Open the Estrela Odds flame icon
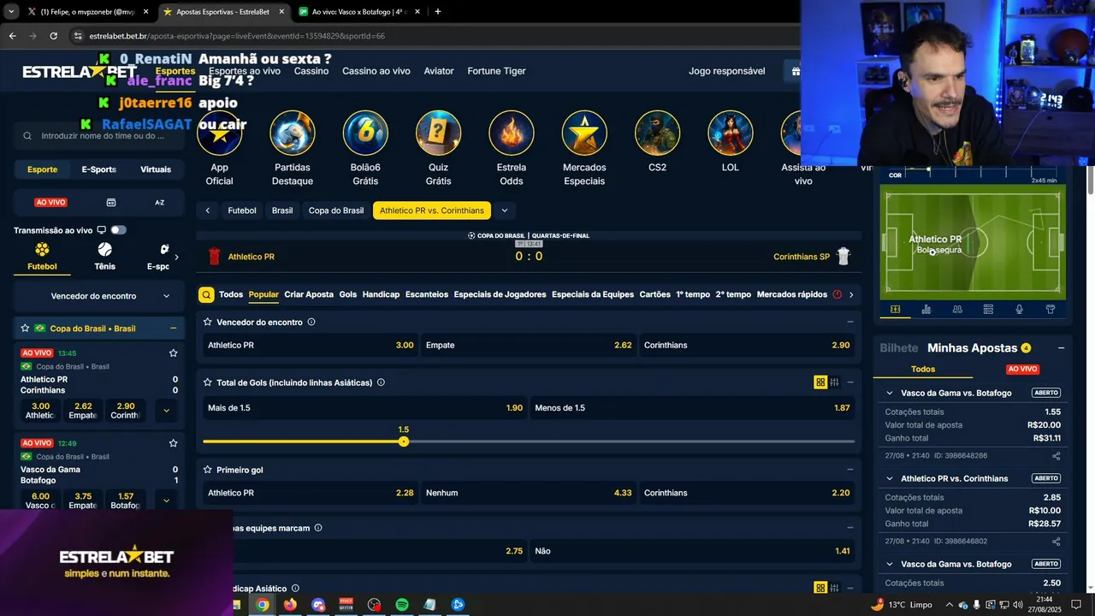1095x616 pixels. point(512,133)
